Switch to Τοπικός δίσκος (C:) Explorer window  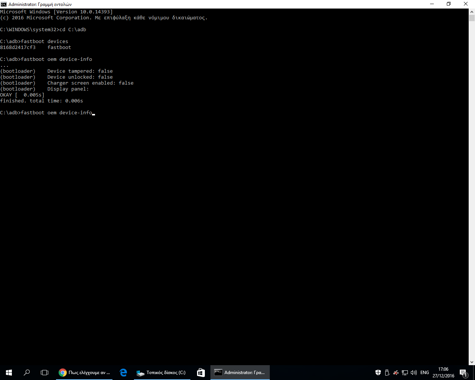click(x=161, y=372)
